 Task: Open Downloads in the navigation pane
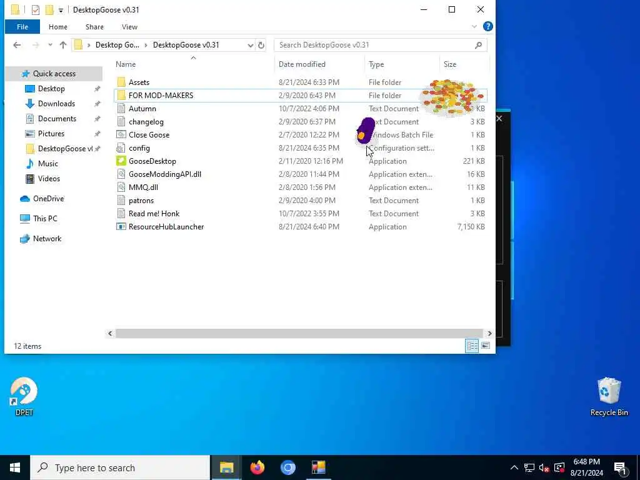pyautogui.click(x=56, y=104)
